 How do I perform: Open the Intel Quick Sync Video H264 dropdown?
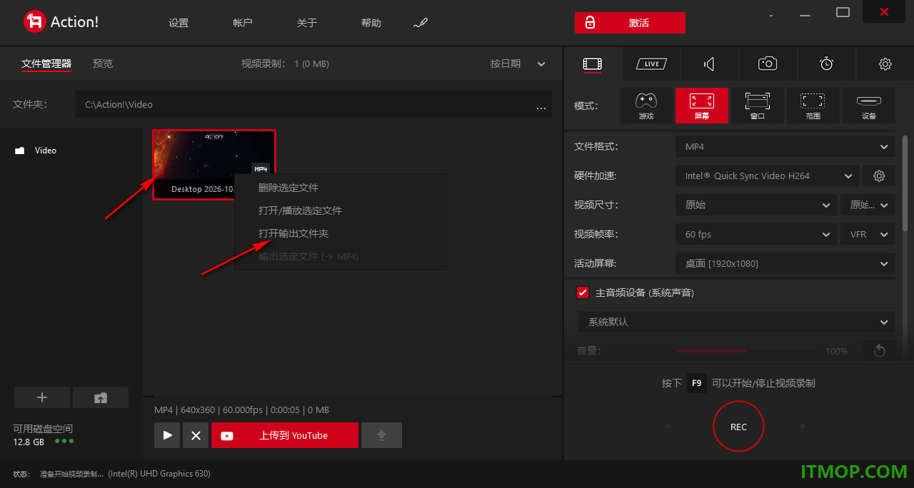pyautogui.click(x=767, y=176)
